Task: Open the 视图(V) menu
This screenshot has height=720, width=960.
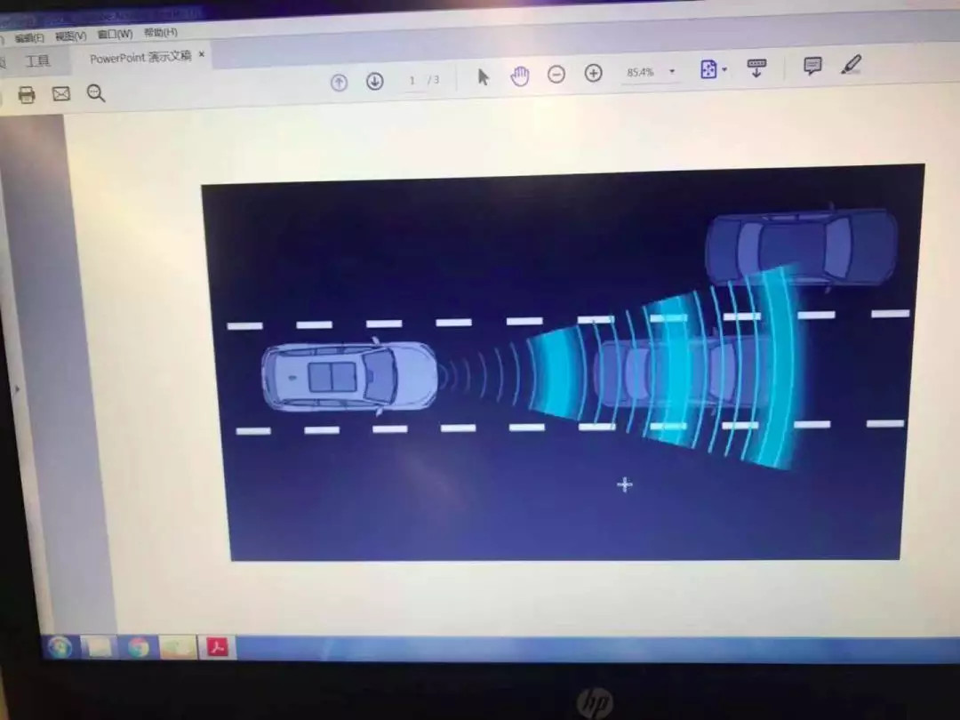Action: coord(71,36)
